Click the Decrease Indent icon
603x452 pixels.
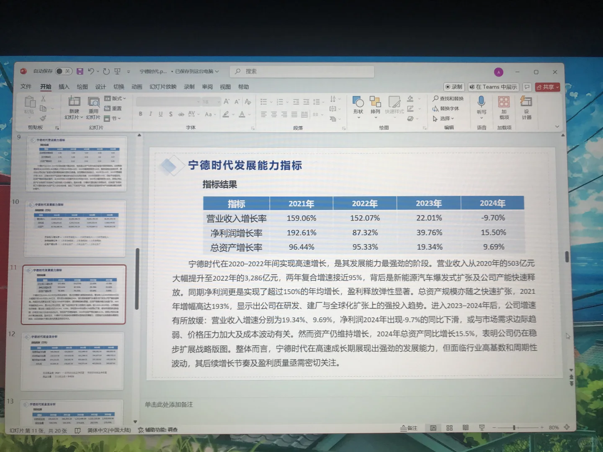(296, 102)
